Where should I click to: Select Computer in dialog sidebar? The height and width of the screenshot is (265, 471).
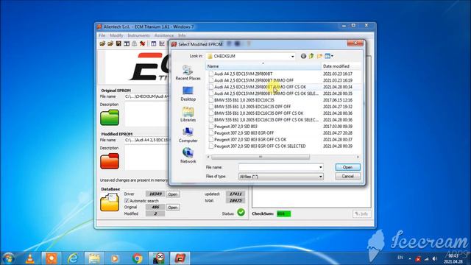[x=188, y=135]
